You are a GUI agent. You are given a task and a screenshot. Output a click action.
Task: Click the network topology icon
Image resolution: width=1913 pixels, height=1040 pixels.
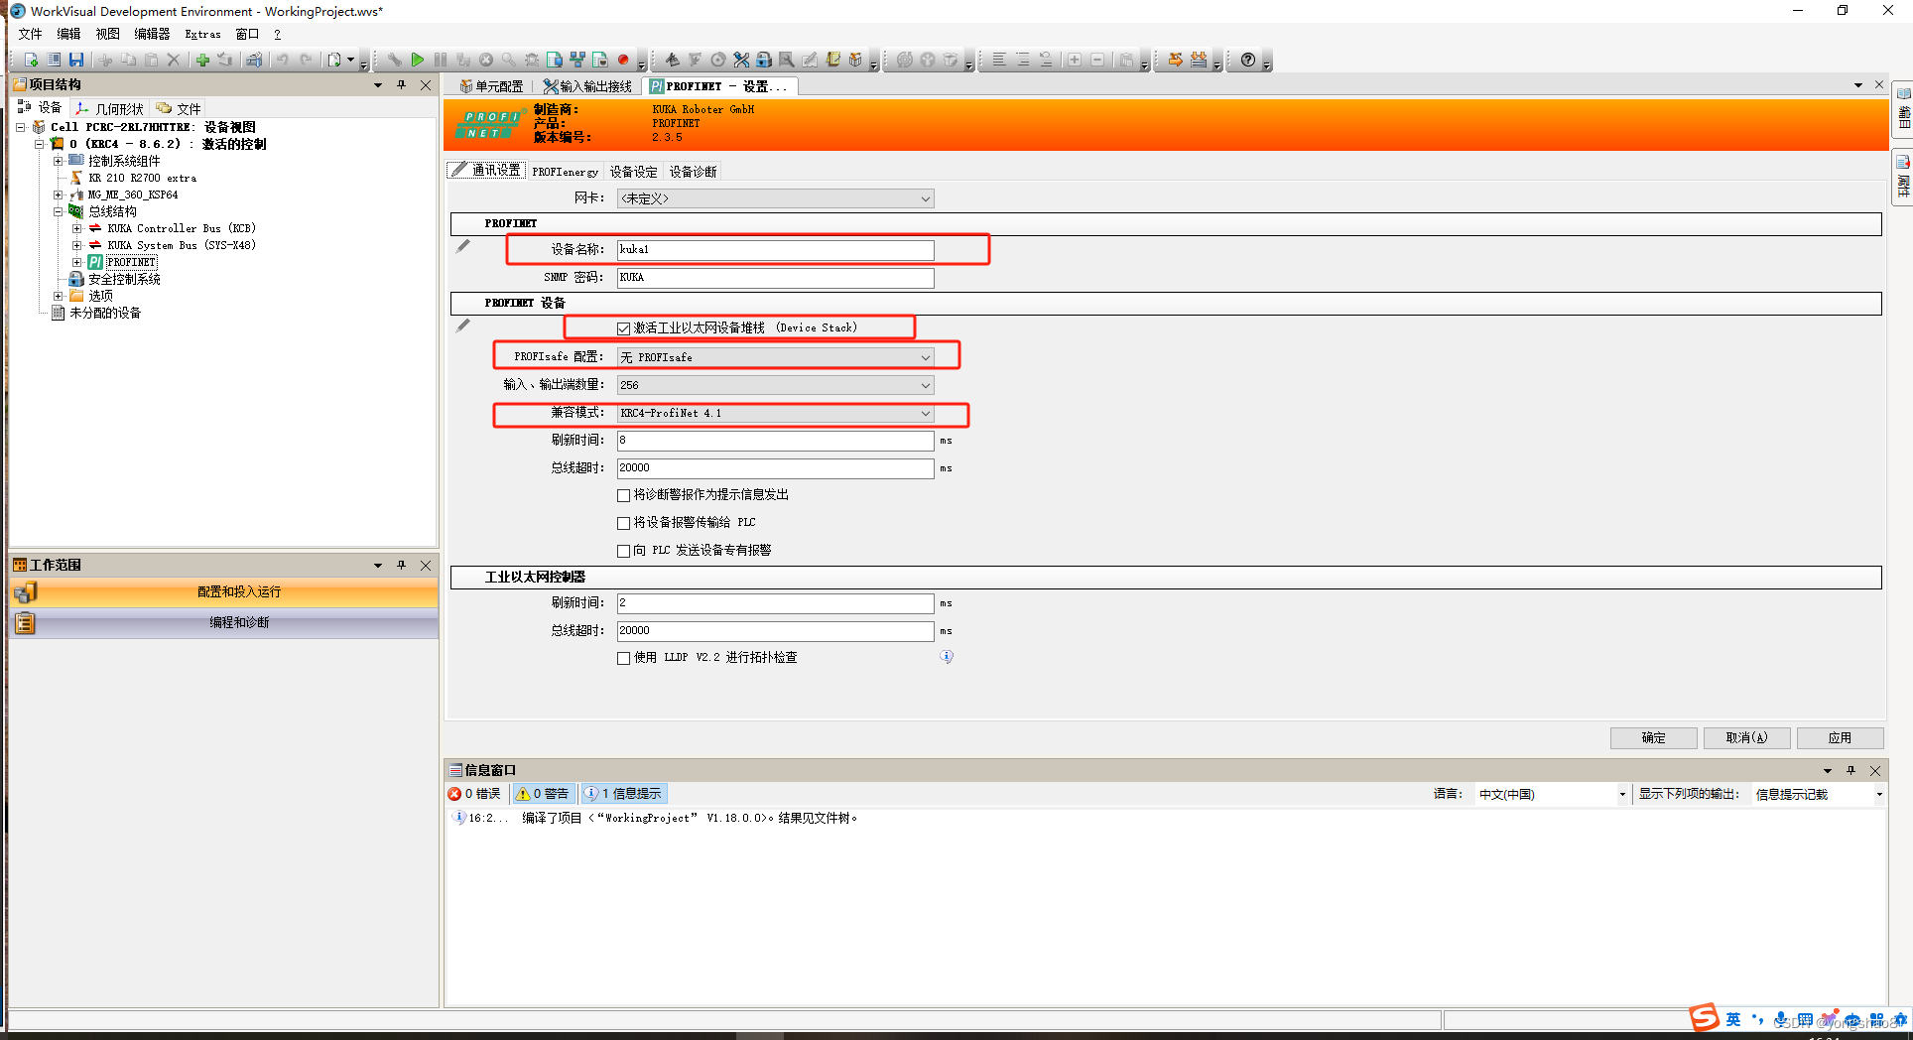point(577,60)
